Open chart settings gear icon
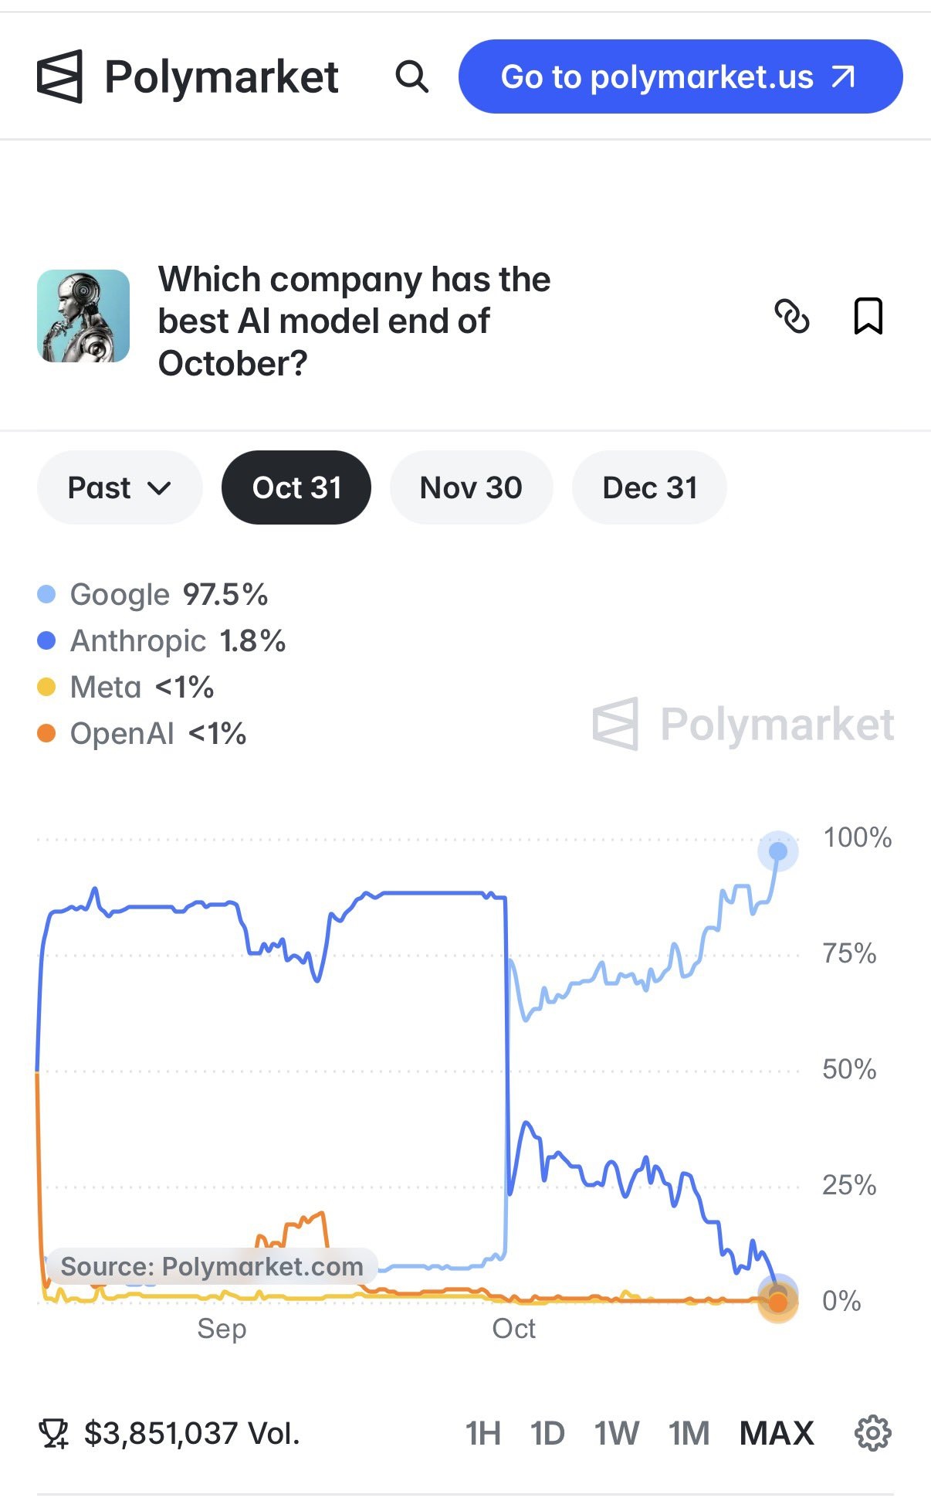 pos(873,1433)
